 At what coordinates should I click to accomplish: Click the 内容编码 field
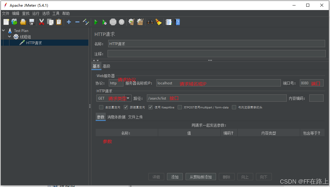pos(316,98)
